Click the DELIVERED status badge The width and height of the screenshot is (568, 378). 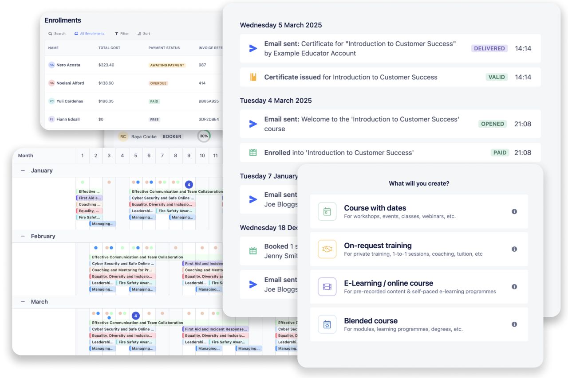pos(489,48)
